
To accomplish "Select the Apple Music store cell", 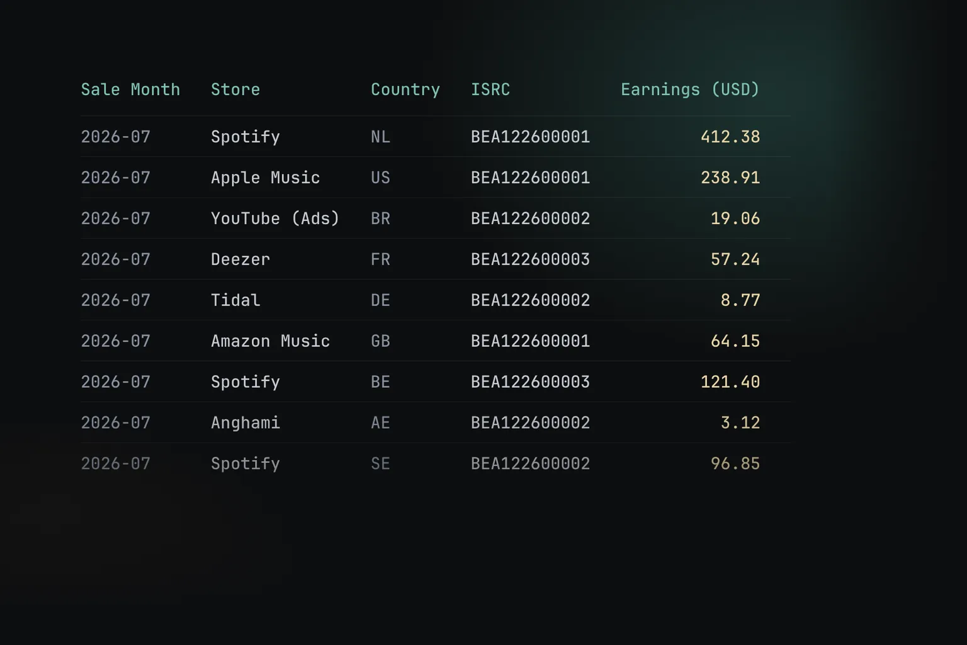I will 265,178.
